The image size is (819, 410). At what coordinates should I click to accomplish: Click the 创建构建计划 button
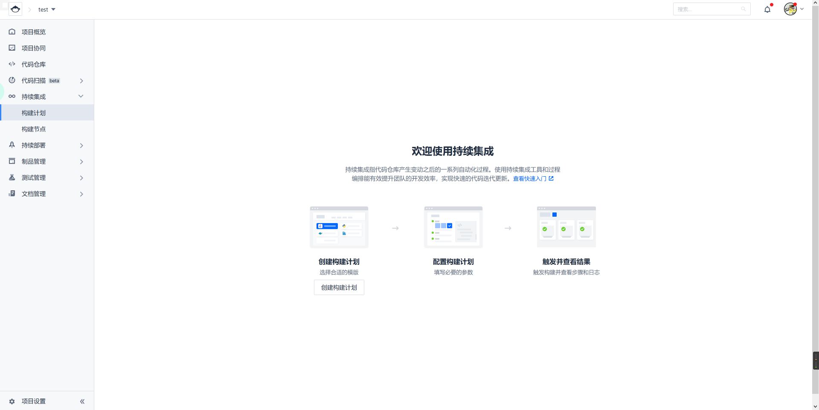pos(339,287)
